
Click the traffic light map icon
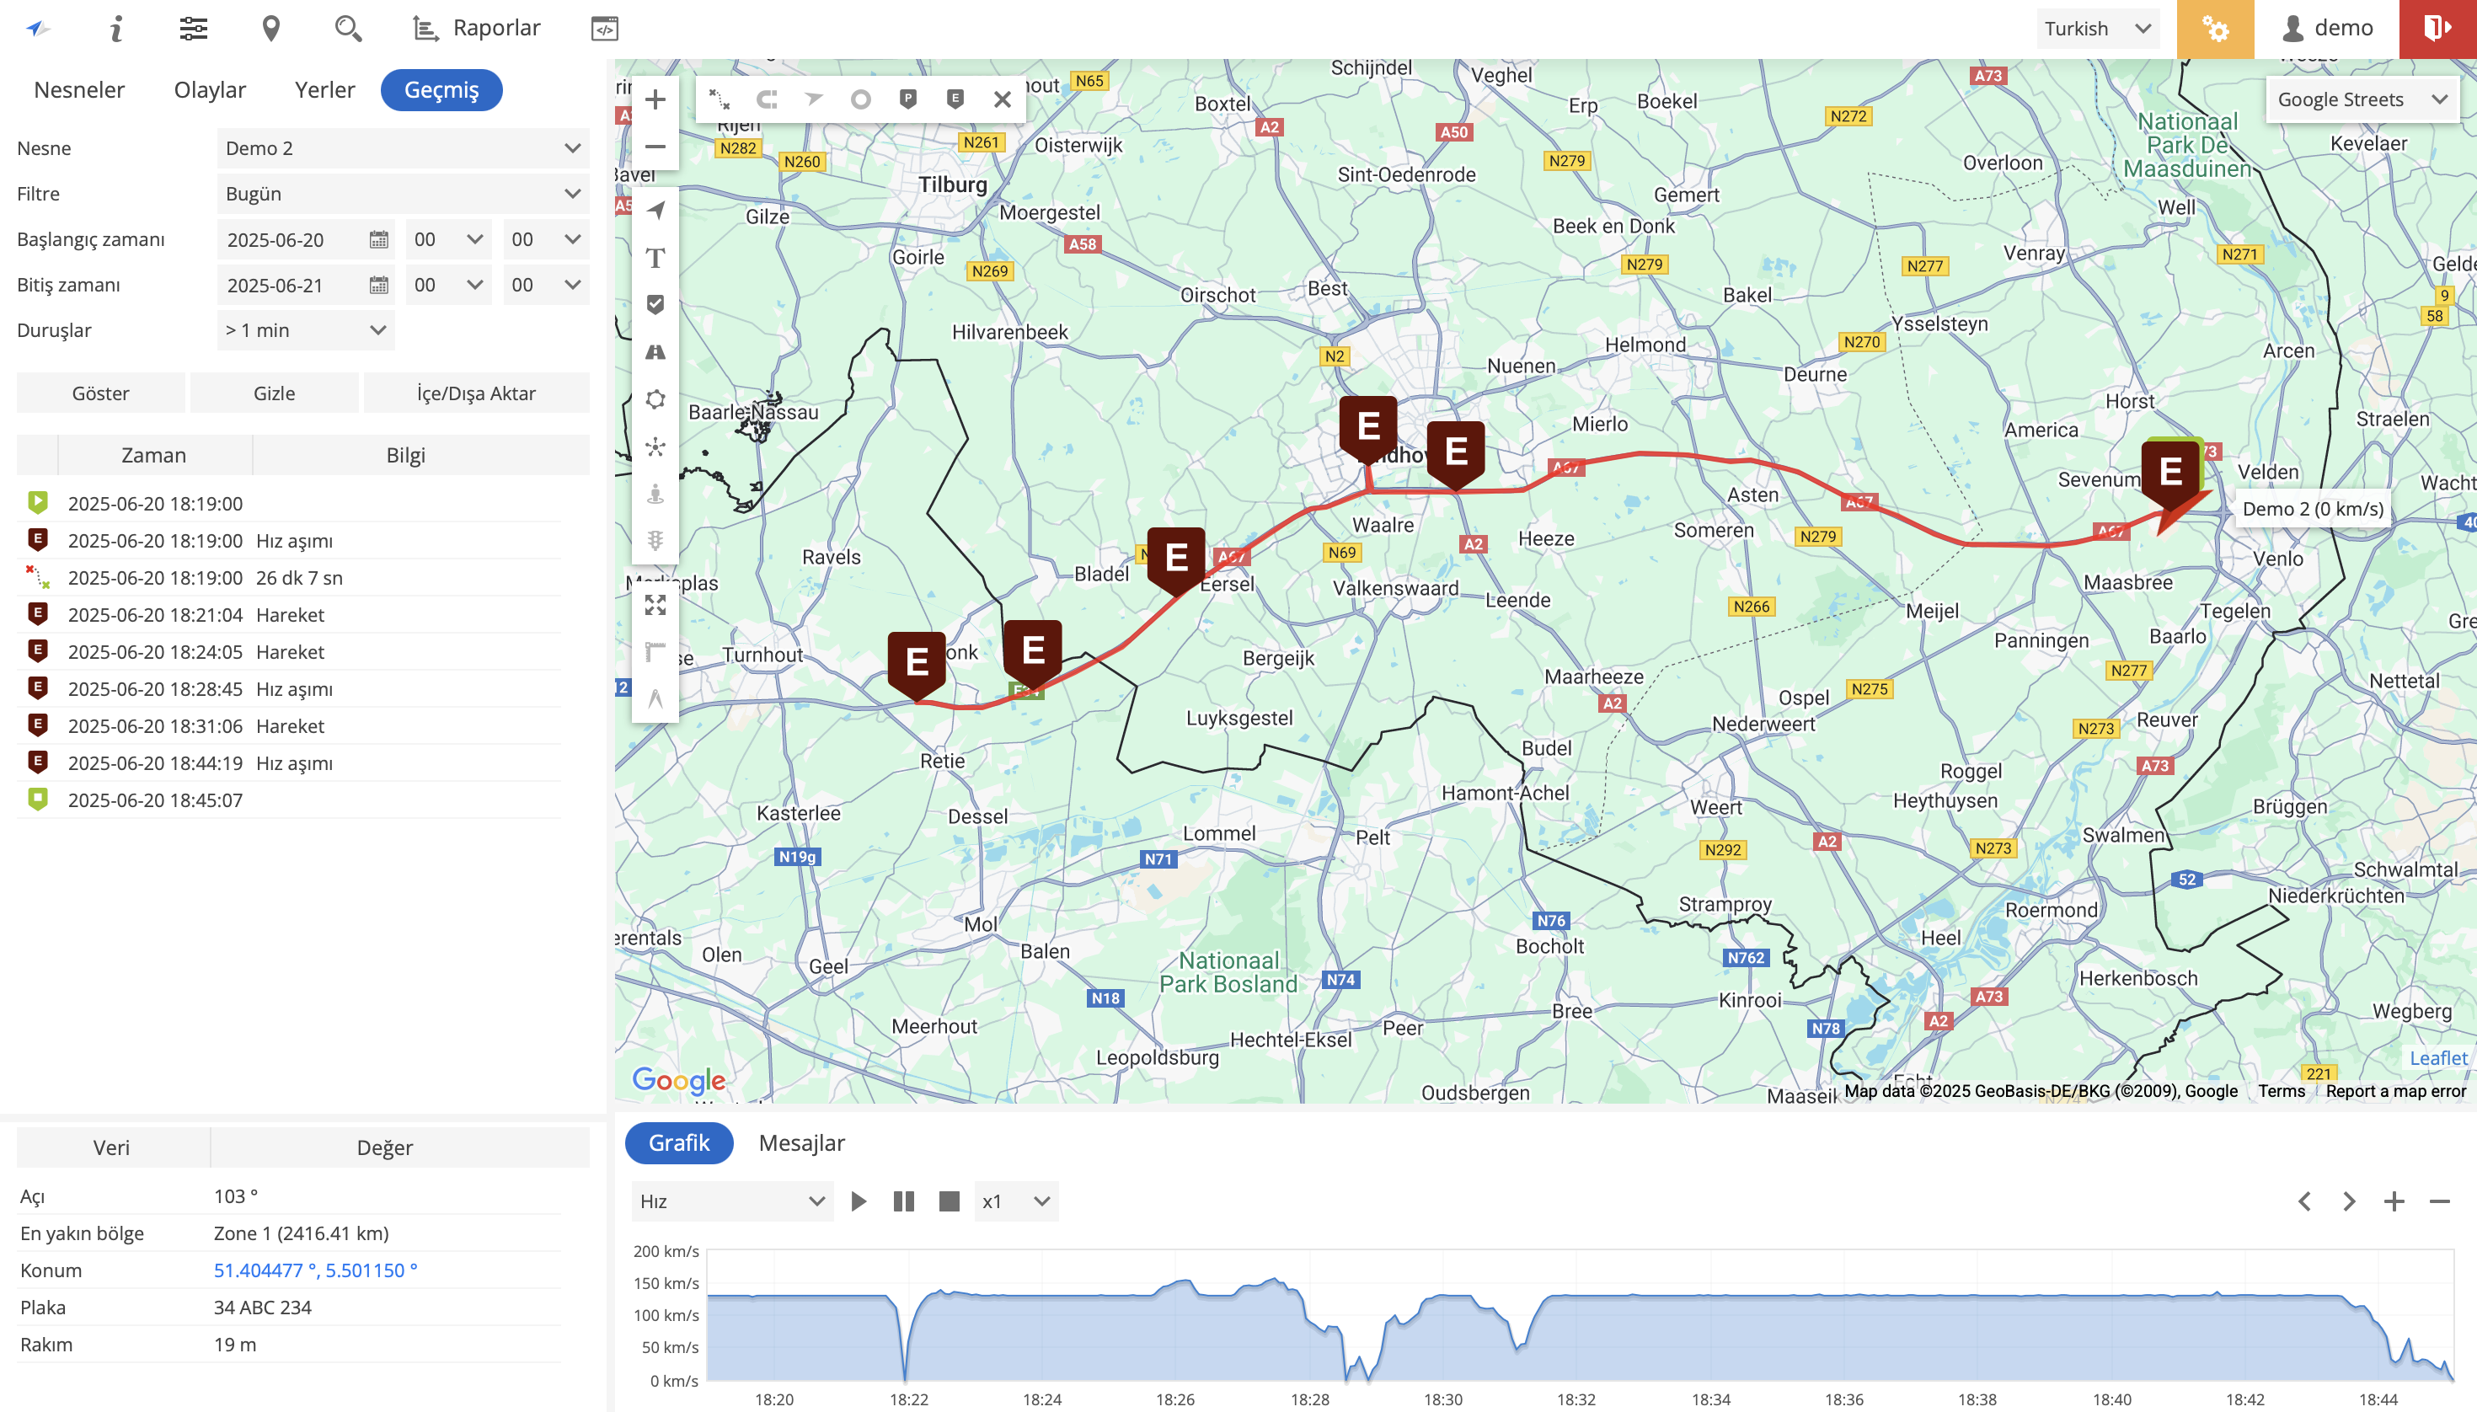(x=655, y=541)
